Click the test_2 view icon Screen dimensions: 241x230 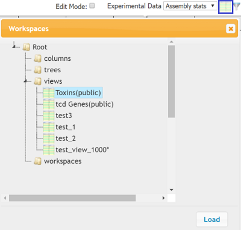click(49, 138)
